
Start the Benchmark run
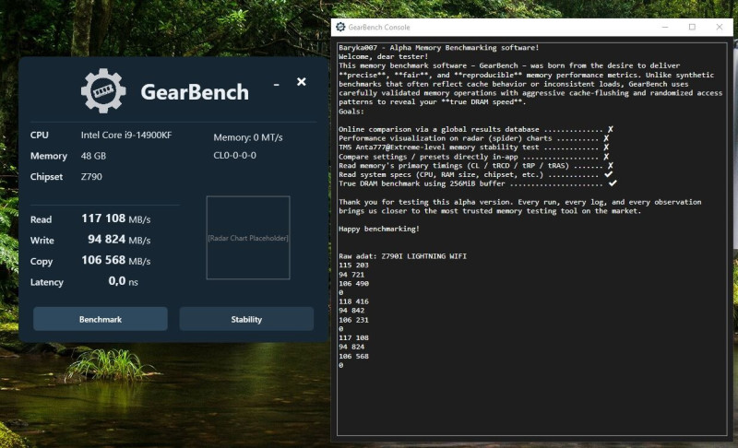tap(101, 319)
